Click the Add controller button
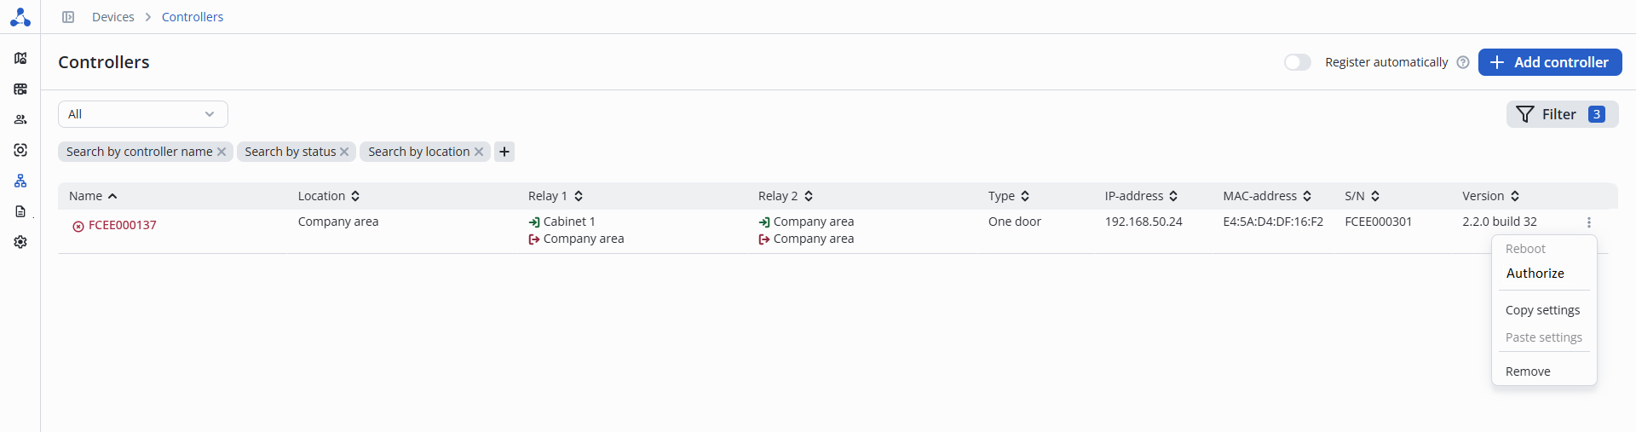Screen dimensions: 1636x432 point(1549,62)
